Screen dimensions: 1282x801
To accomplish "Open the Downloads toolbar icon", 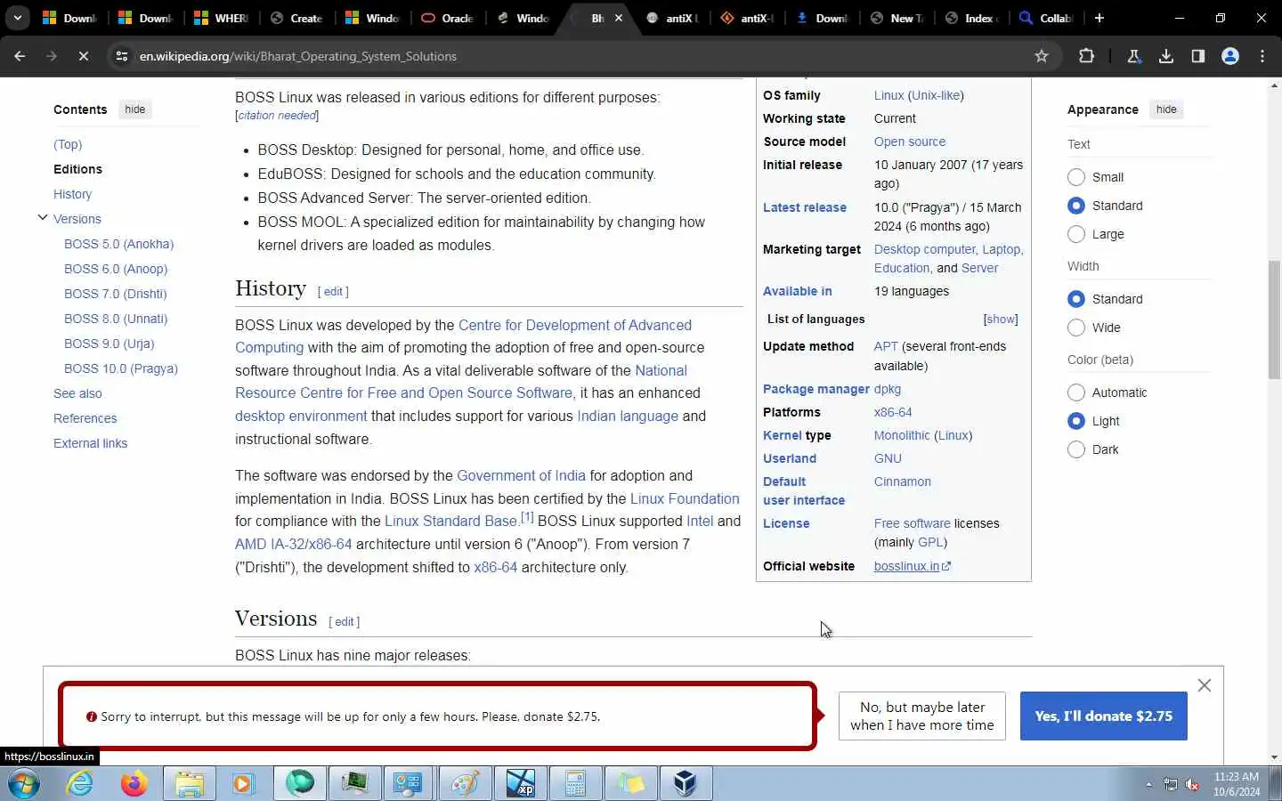I will point(1166,56).
